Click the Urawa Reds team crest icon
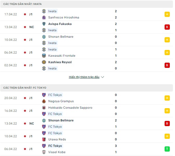The width and height of the screenshot is (175, 156). [44, 139]
